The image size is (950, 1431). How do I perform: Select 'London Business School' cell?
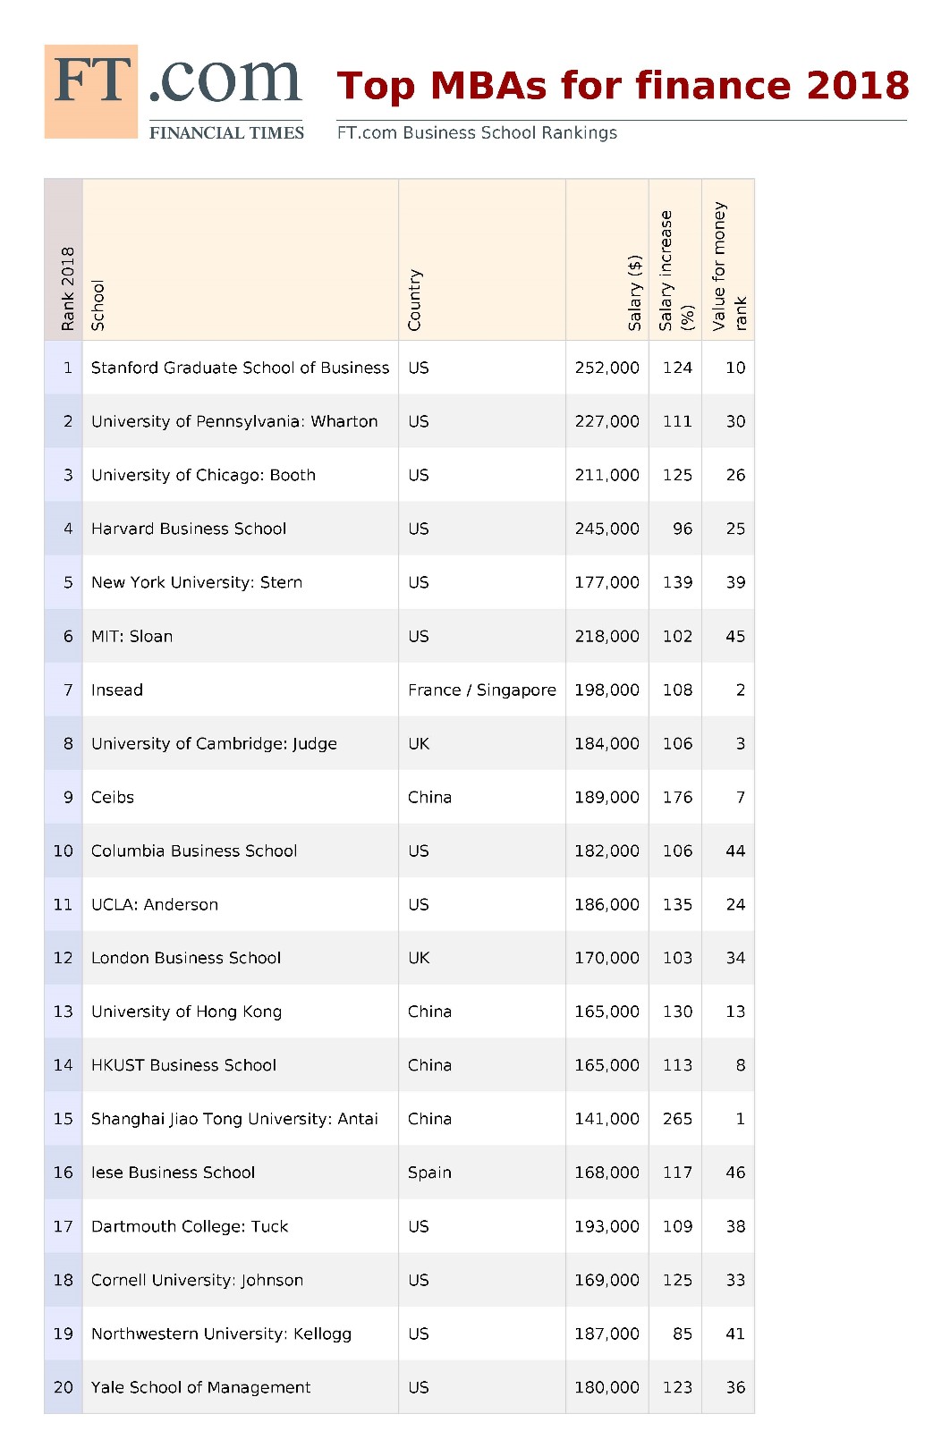point(241,958)
